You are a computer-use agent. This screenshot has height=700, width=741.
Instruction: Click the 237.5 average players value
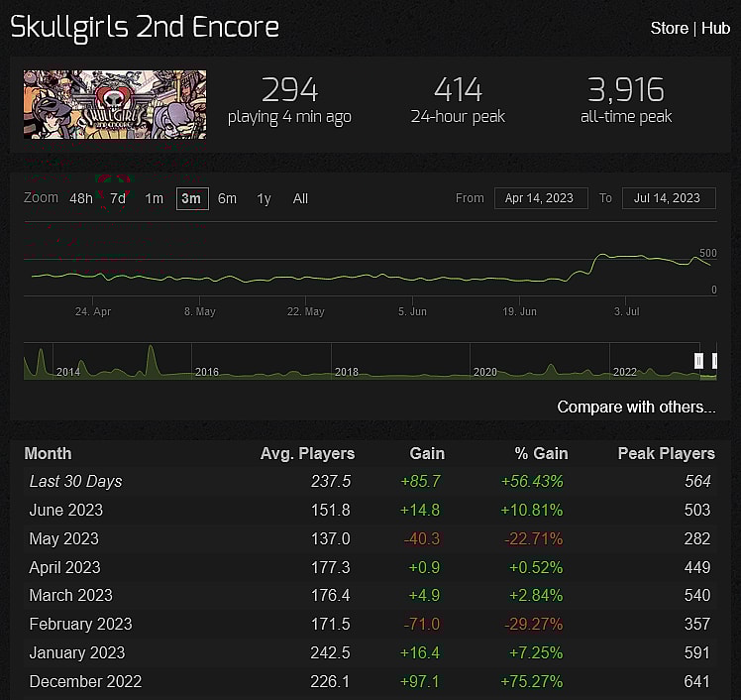click(x=331, y=482)
